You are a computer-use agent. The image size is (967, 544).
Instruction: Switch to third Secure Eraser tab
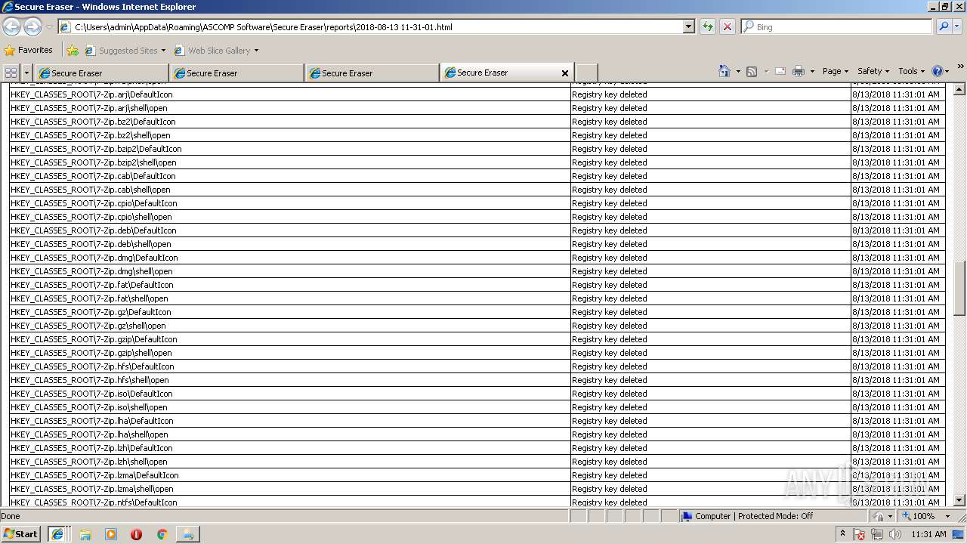(372, 73)
